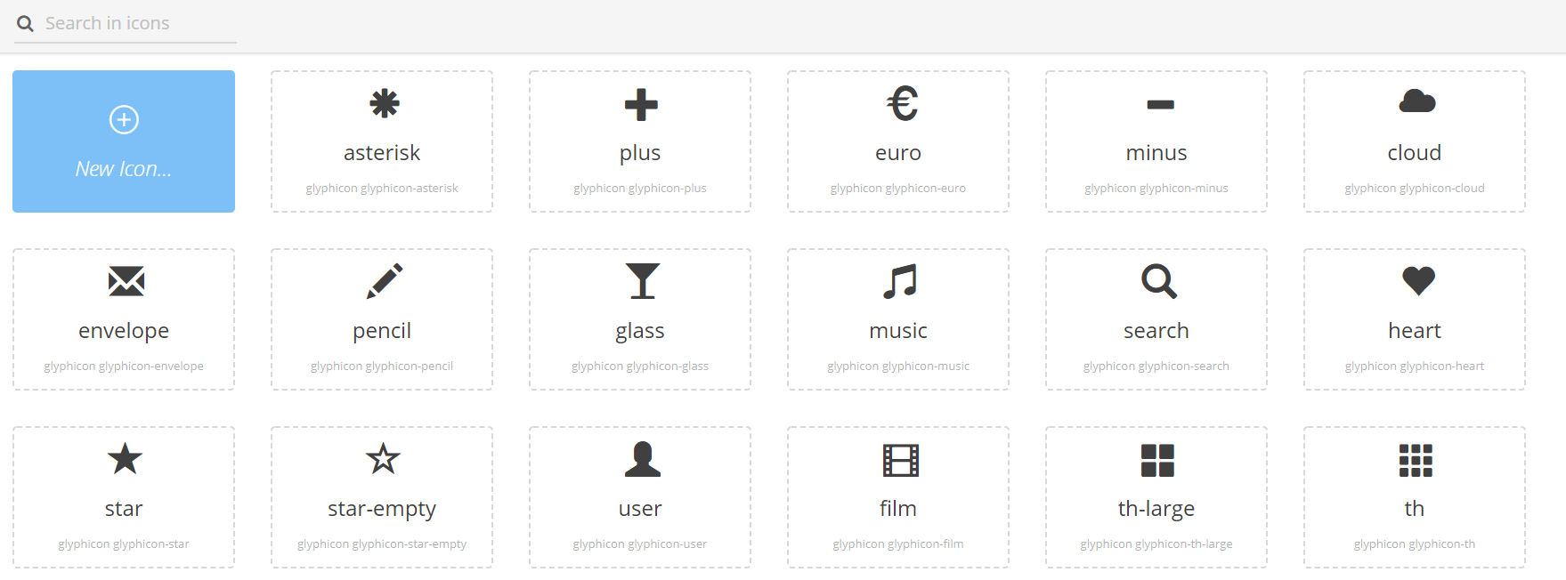This screenshot has width=1566, height=580.
Task: Choose the cloud icon
Action: (1416, 102)
